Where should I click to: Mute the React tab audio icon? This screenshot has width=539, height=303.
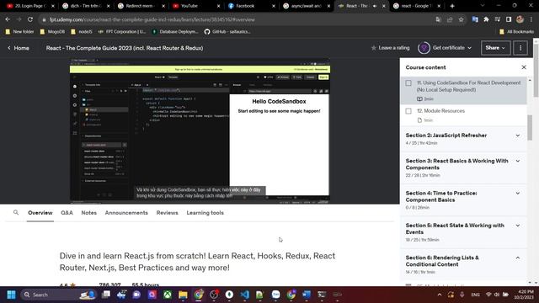click(x=375, y=6)
